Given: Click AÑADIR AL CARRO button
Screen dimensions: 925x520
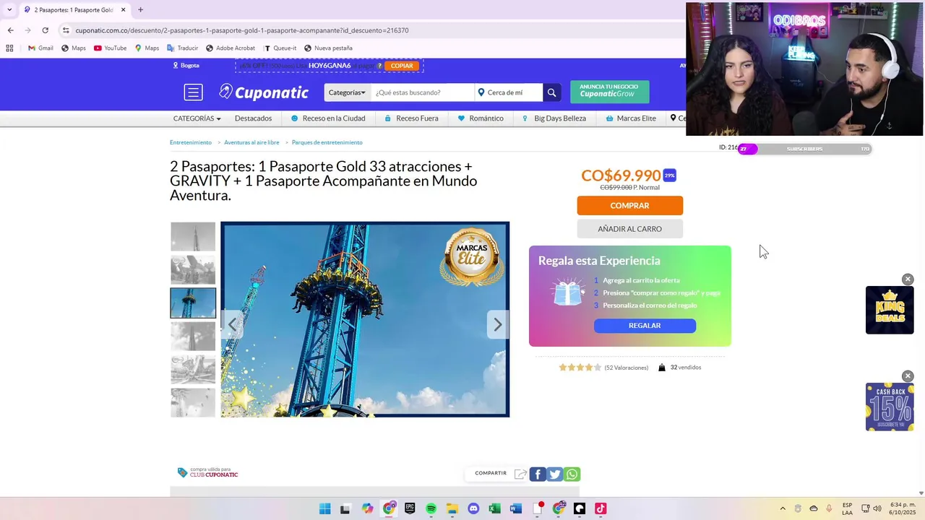Looking at the screenshot, I should (x=629, y=229).
